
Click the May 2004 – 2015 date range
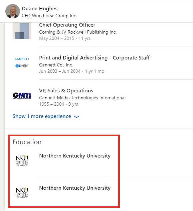click(x=57, y=38)
